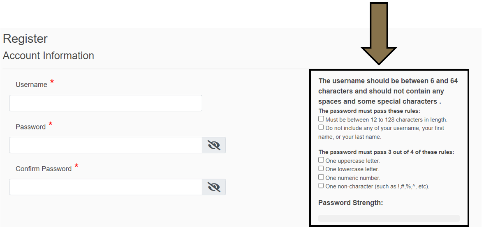The image size is (484, 230).
Task: Click the Username field label
Action: coord(31,85)
